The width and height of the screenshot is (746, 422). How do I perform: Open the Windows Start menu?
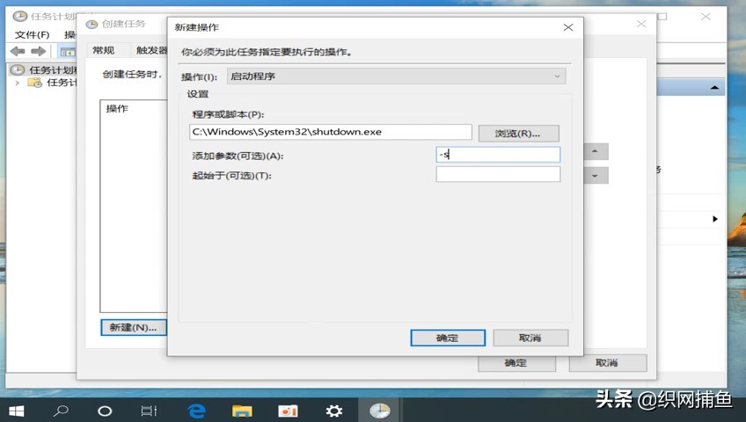coord(16,411)
